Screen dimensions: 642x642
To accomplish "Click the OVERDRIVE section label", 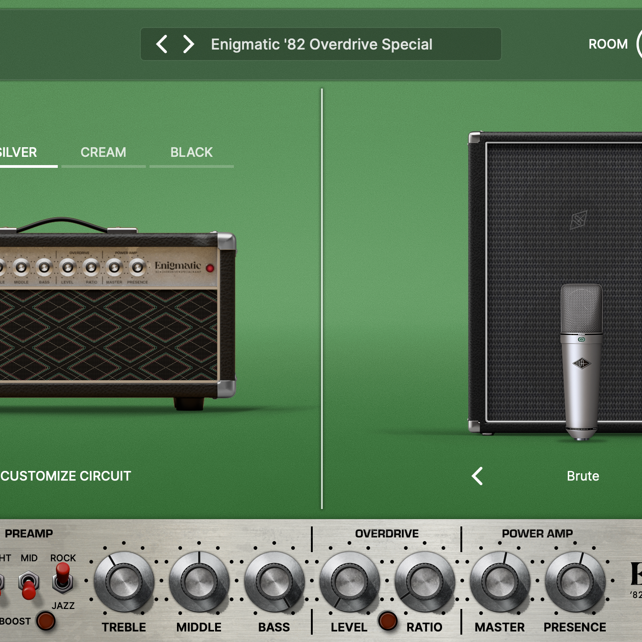I will tap(387, 533).
